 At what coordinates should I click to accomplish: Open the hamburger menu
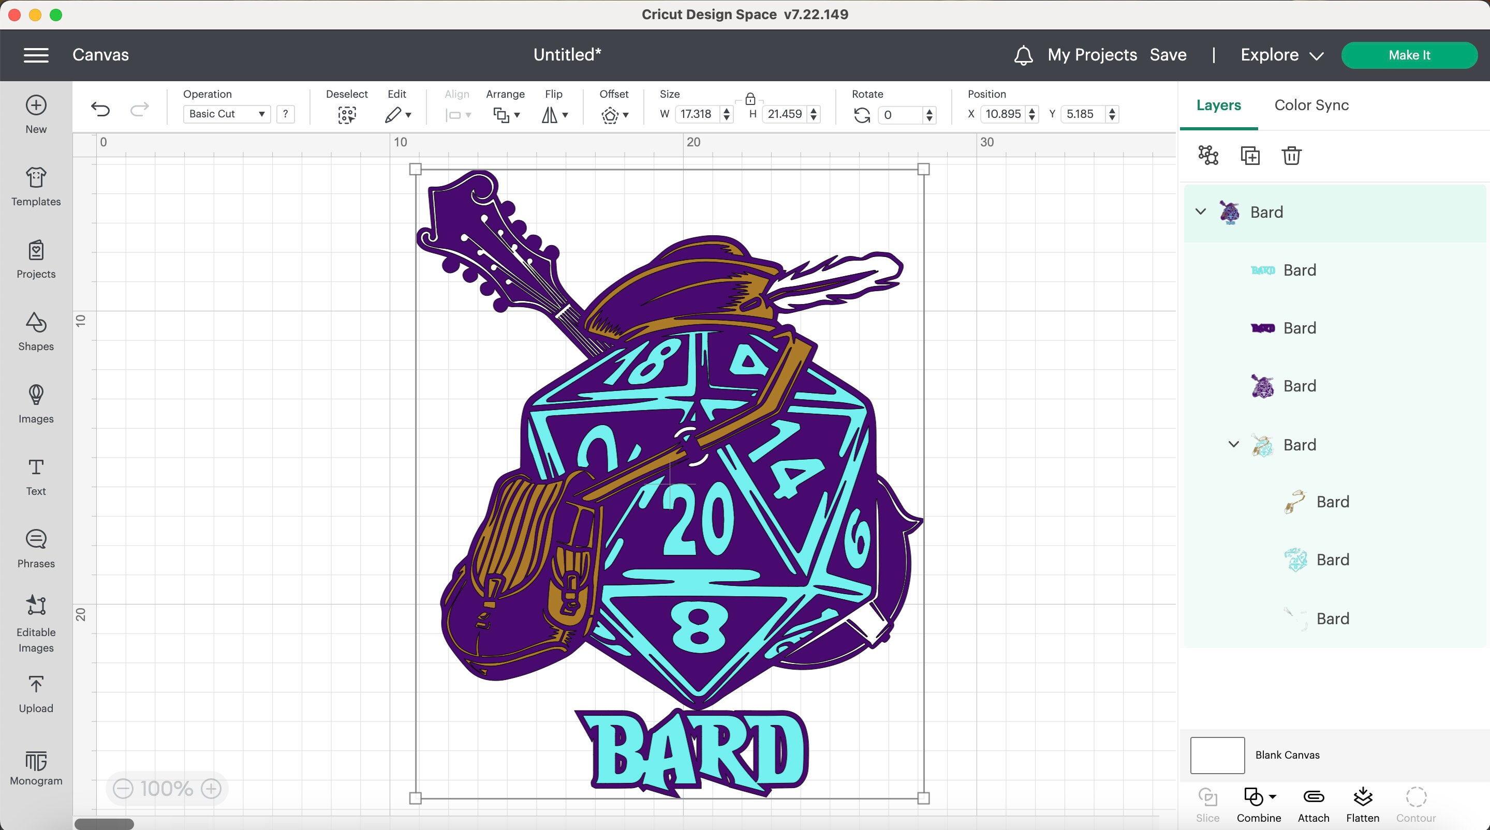tap(36, 54)
